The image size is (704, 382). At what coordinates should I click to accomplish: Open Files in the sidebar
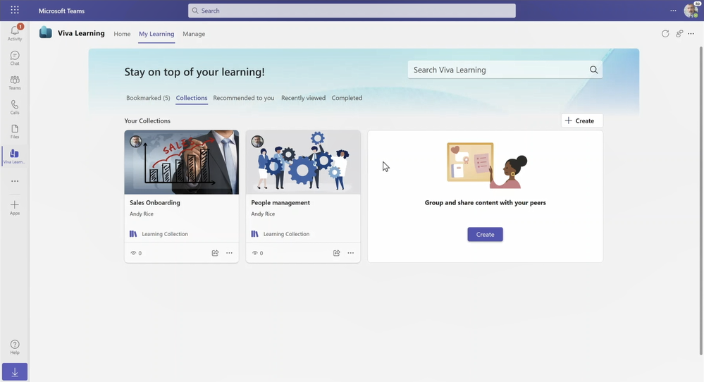(x=15, y=132)
